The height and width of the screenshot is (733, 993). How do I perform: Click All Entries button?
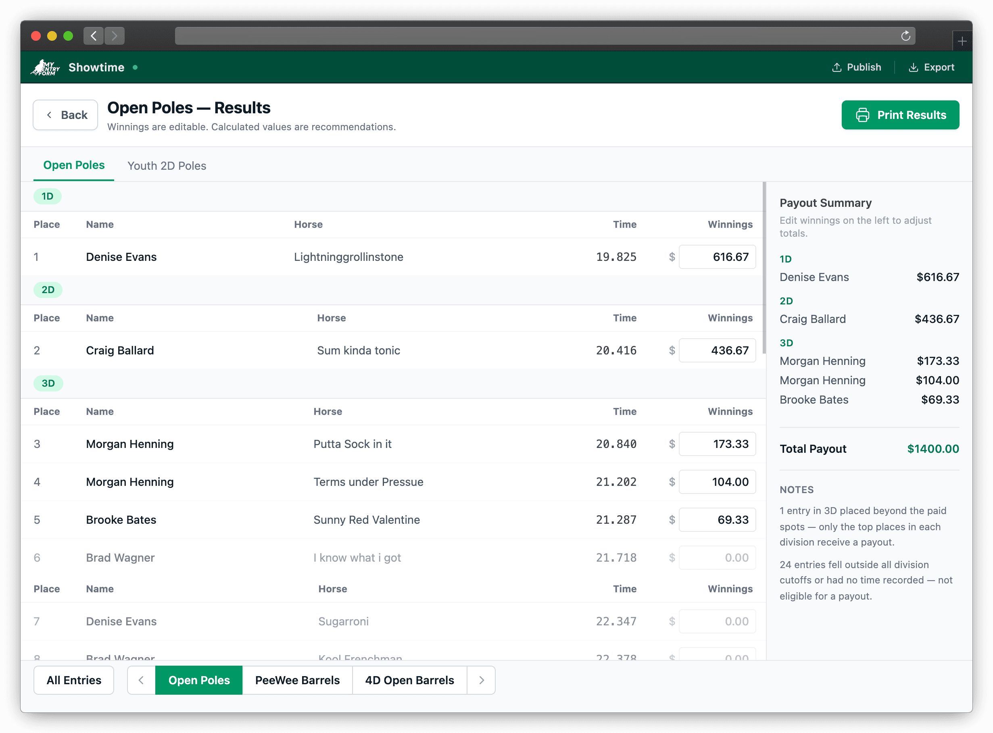coord(74,680)
